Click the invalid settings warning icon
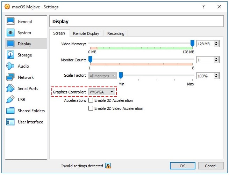 click(108, 166)
